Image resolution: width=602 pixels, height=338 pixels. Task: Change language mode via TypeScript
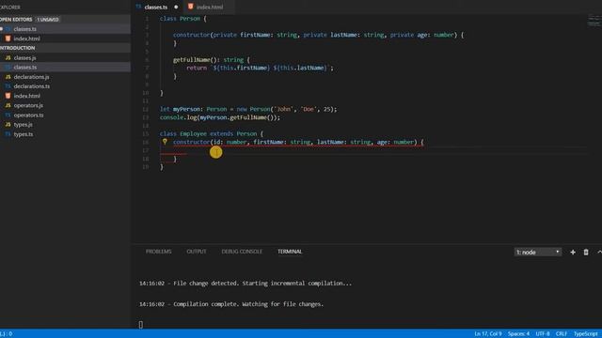585,334
